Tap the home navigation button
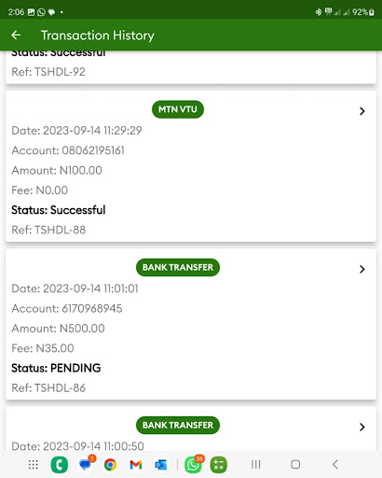Screen dimensions: 382x478 click(x=295, y=465)
